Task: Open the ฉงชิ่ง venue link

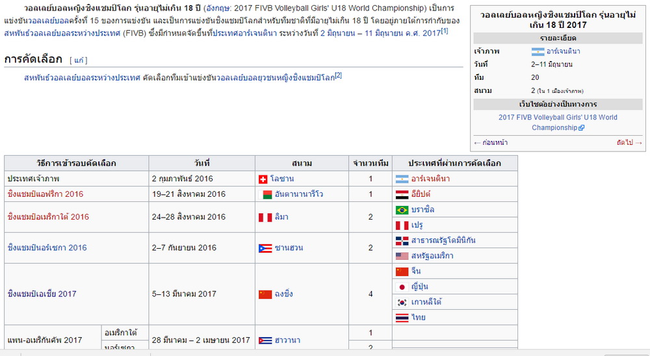Action: point(283,294)
